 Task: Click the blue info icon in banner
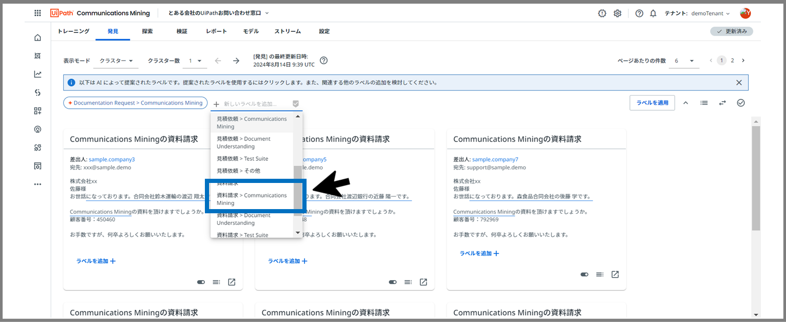[x=71, y=83]
